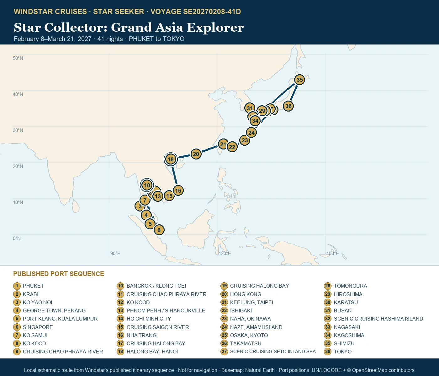Click 'TAKAMATSU' in the port list
The width and height of the screenshot is (439, 376).
246,343
